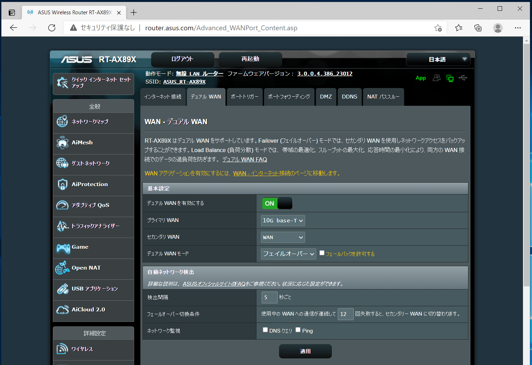
Task: Open the browser collections icon
Action: point(478,28)
